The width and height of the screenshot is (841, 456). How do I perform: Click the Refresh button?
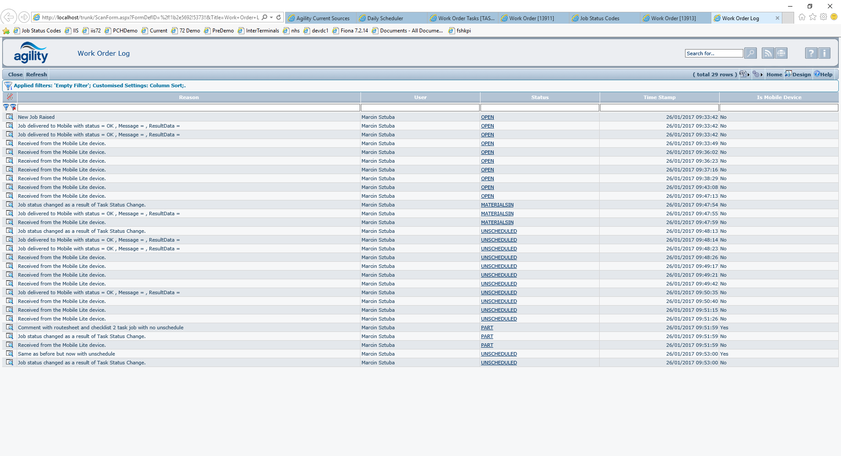click(36, 75)
